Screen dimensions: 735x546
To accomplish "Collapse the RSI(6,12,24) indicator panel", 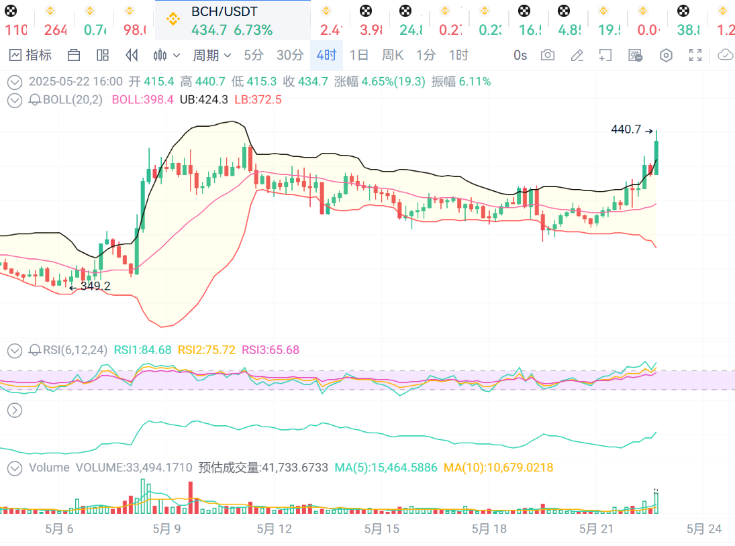I will point(15,350).
